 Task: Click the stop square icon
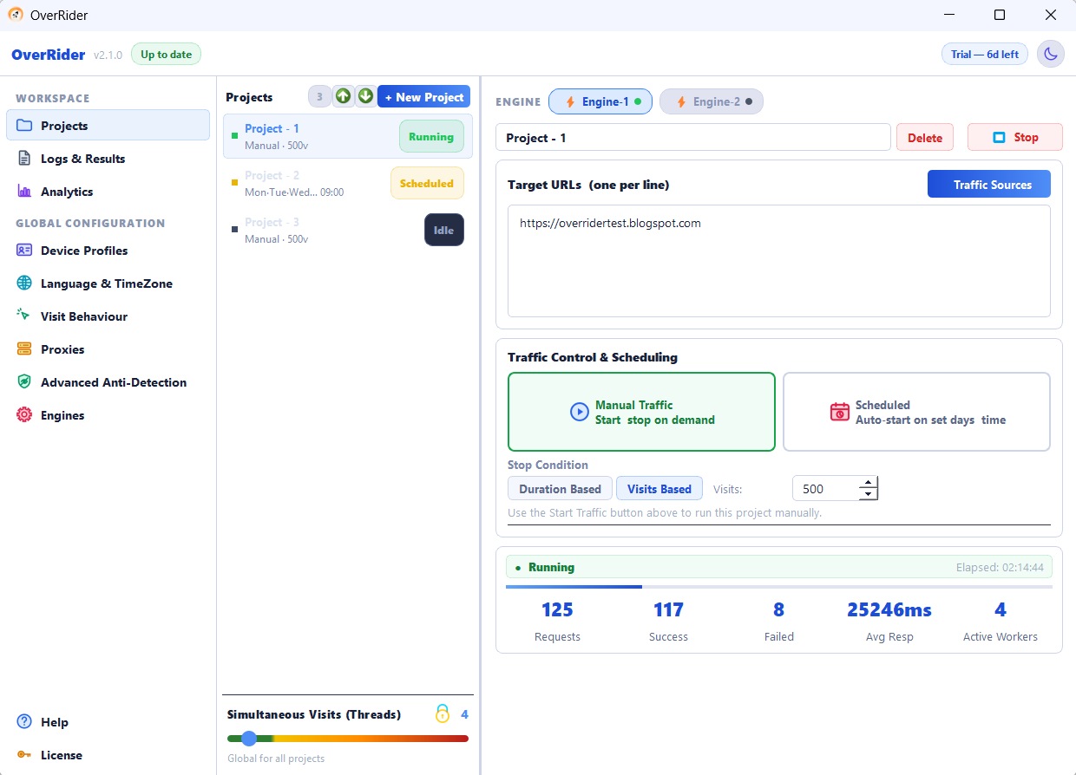(x=1000, y=137)
